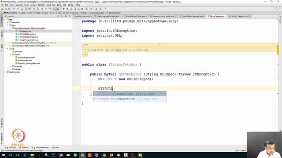Collapse the layout folder node
The image size is (282, 158).
(x=10, y=54)
